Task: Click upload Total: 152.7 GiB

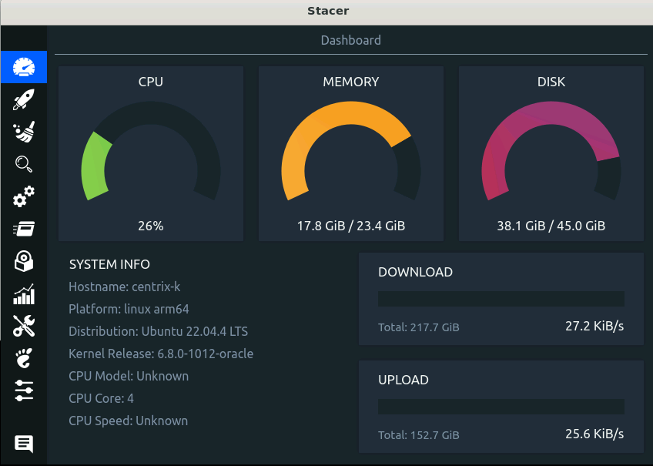Action: click(x=419, y=435)
